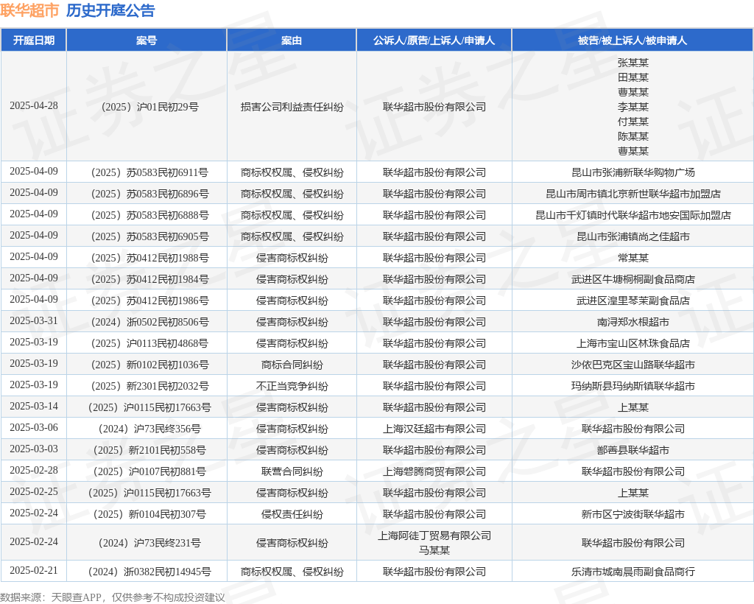Click 上海市宝山区林珠食品店
The width and height of the screenshot is (754, 604).
click(x=633, y=343)
